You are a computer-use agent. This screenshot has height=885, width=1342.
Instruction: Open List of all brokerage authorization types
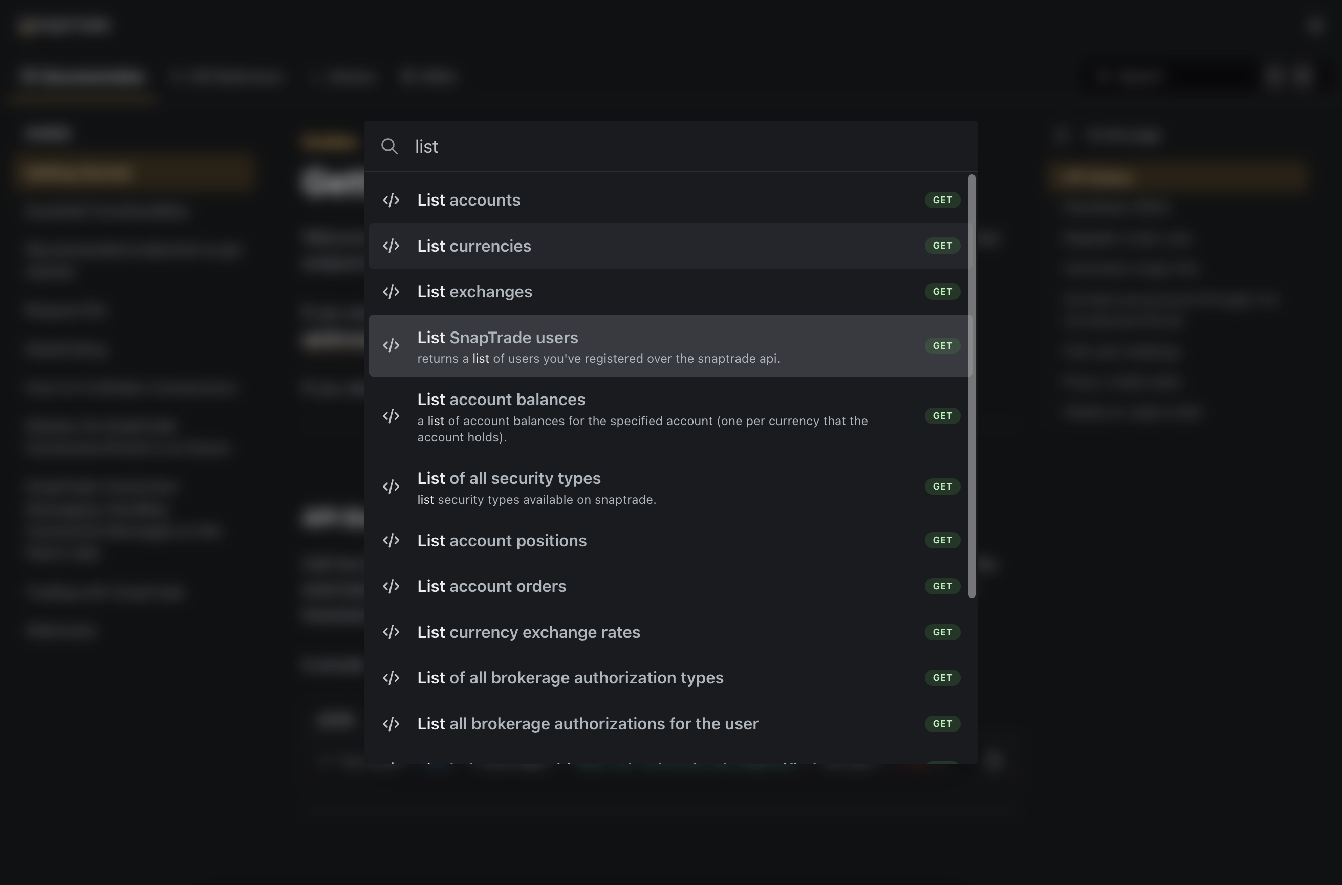tap(670, 678)
